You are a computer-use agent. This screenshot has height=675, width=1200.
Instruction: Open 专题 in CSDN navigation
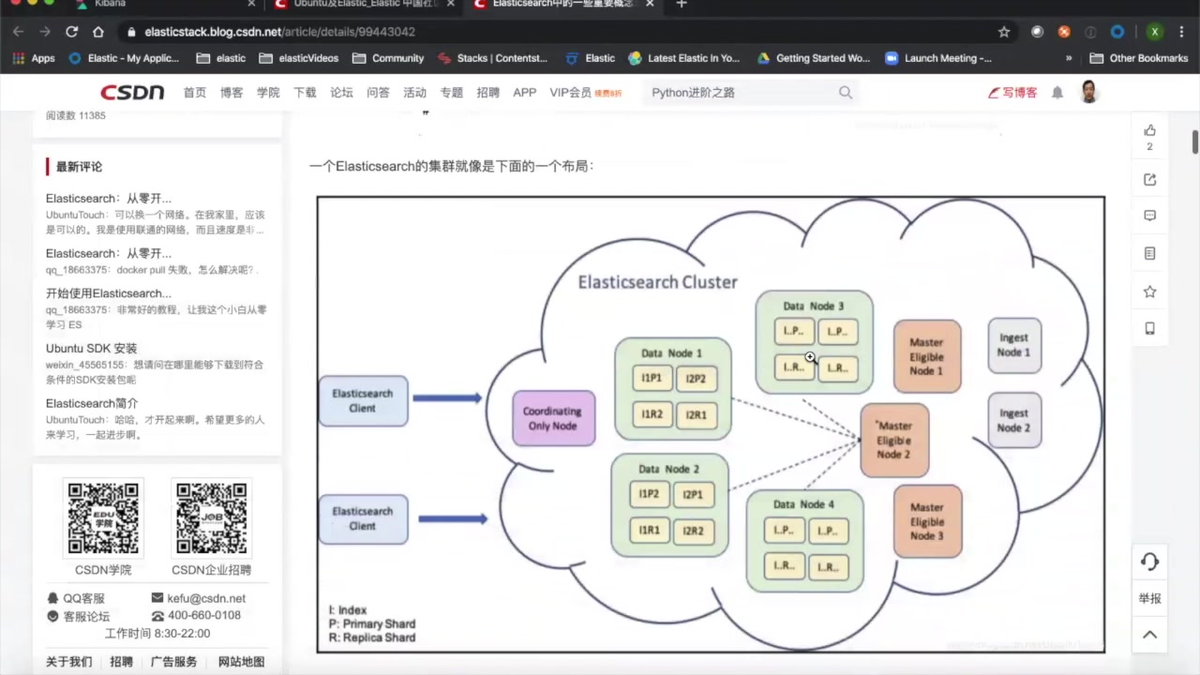[x=452, y=93]
